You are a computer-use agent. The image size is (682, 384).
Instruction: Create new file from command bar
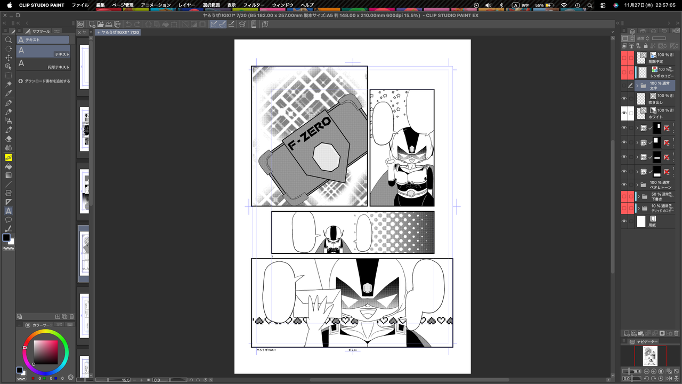point(92,24)
